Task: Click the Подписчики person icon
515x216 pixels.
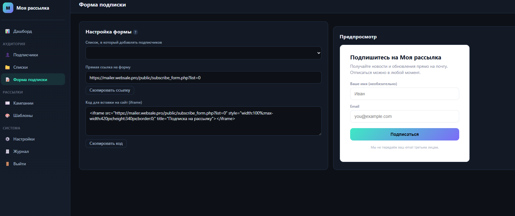Action: coord(7,55)
